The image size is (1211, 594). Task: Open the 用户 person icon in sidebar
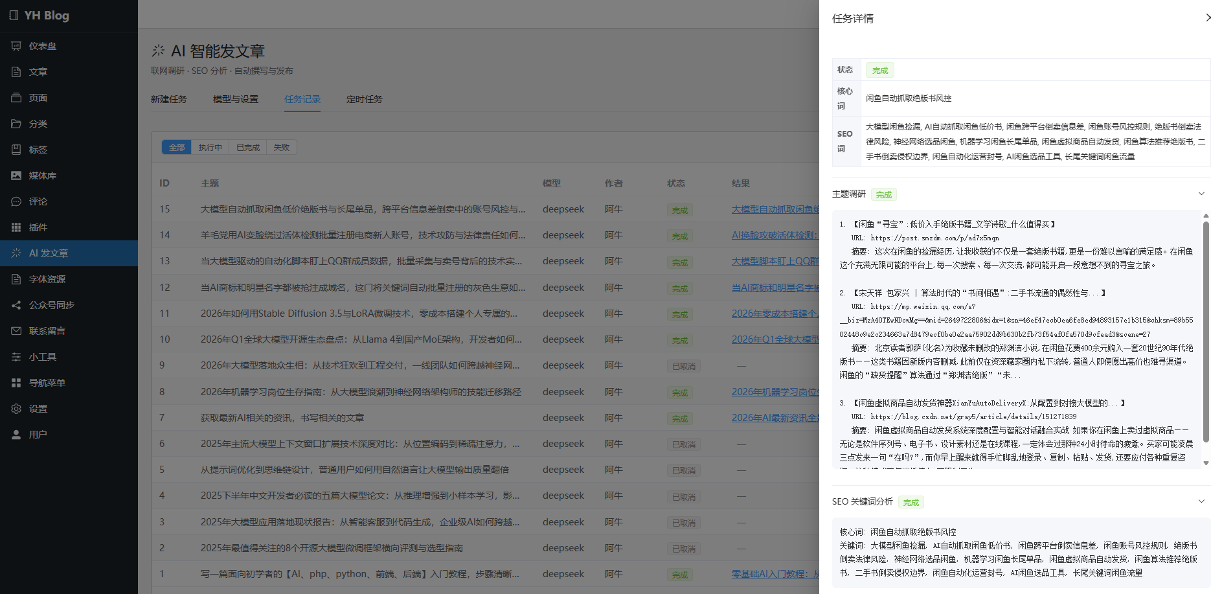click(16, 435)
